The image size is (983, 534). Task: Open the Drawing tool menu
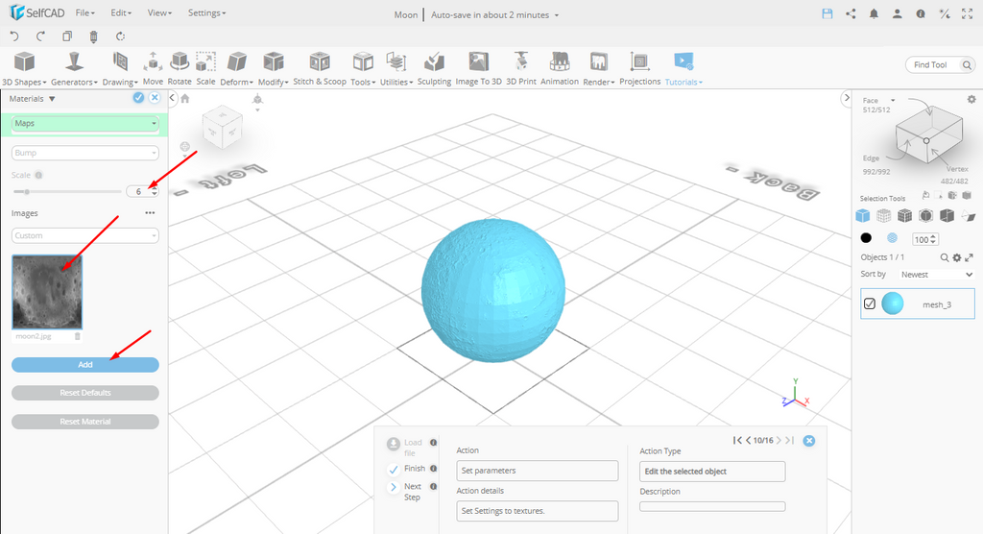(x=120, y=69)
